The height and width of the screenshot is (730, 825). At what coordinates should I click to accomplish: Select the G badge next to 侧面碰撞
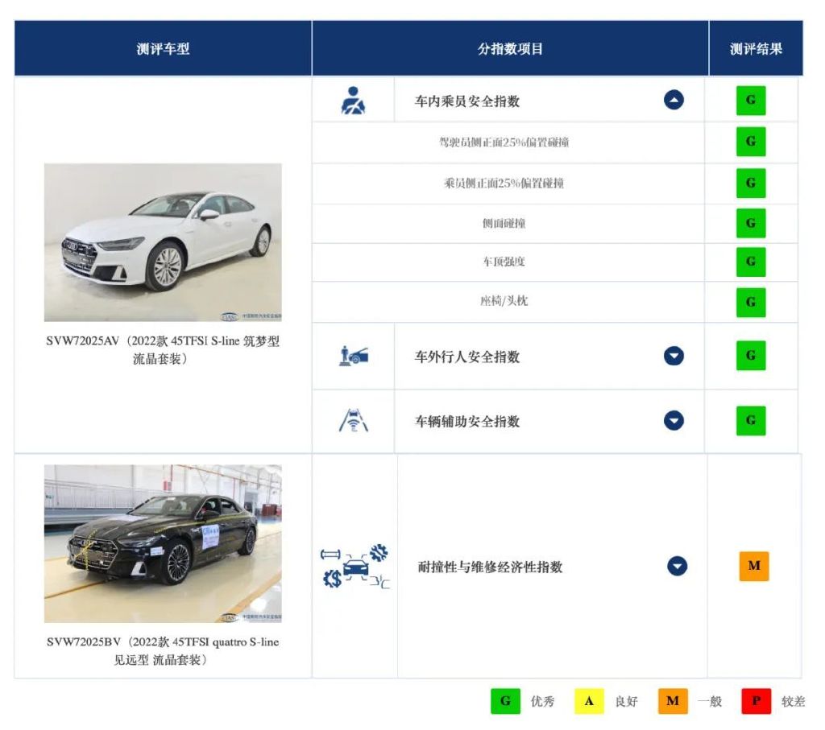point(750,223)
